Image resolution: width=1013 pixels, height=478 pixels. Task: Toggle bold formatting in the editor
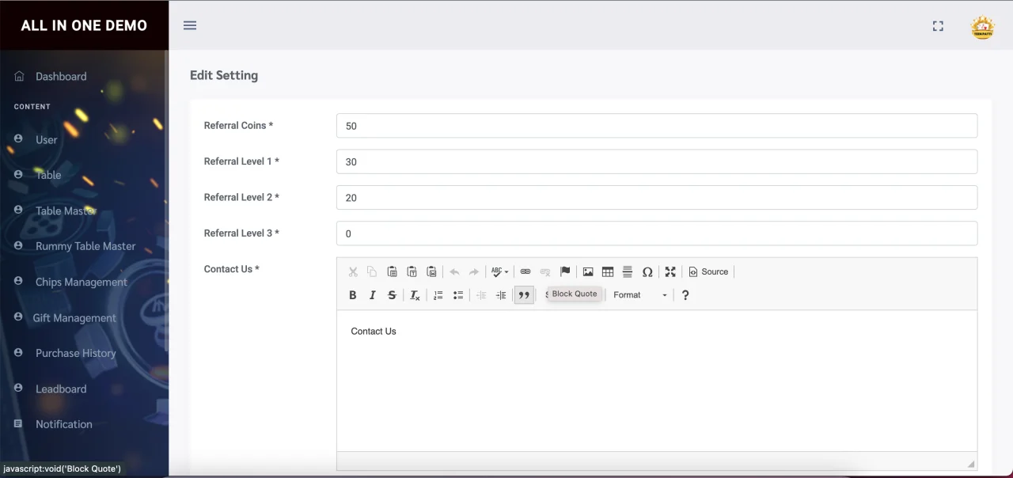pos(353,295)
